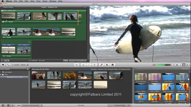
Task: Show the transitions browser icon
Action: coord(184,65)
